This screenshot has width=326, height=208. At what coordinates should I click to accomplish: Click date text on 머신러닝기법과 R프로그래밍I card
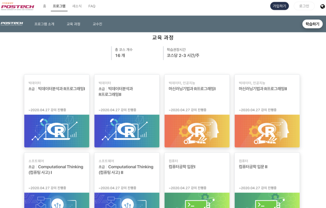point(188,110)
